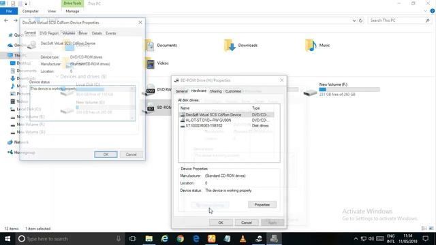Screen dimensions: 436x245
Task: Select DiscSoft Virtual SCSI CdRom Device row
Action: pos(226,115)
